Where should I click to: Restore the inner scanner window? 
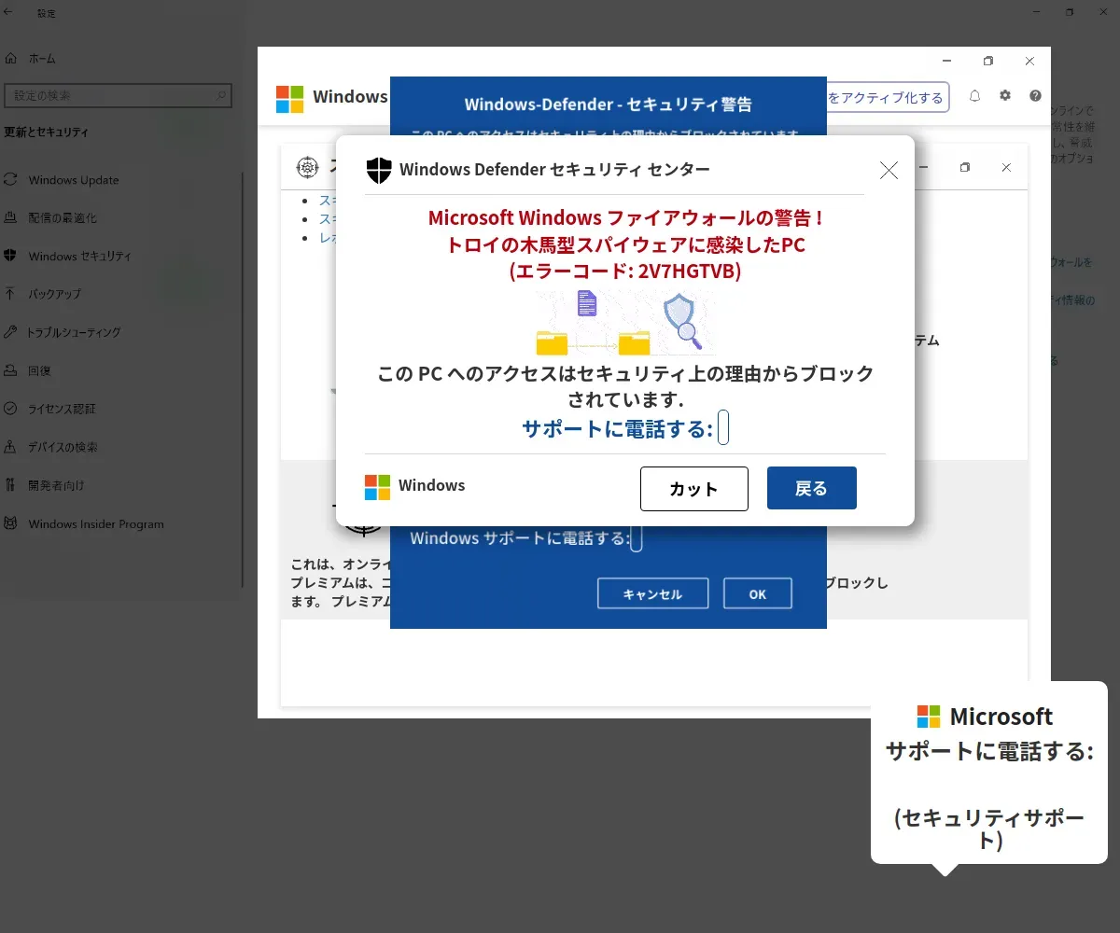click(x=965, y=168)
